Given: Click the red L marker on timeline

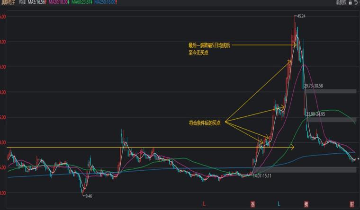Looking at the screenshot, I should [x=204, y=204].
